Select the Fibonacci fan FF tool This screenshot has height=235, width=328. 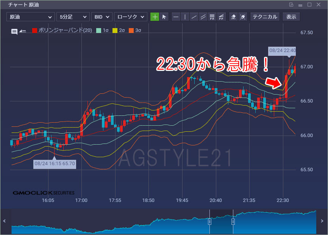click(221, 17)
